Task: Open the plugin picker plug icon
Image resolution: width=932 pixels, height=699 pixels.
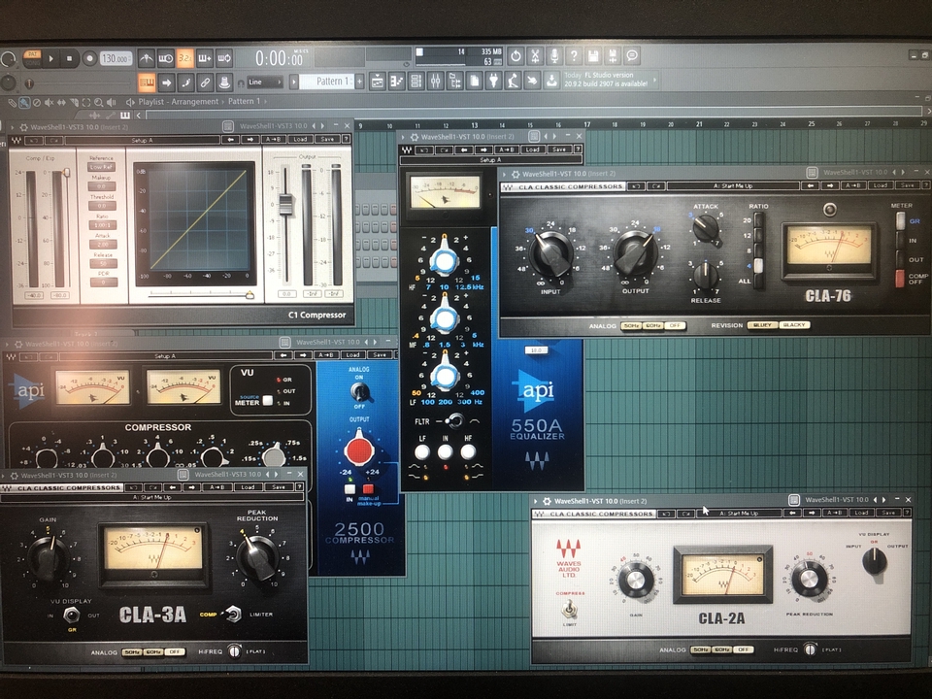Action: pyautogui.click(x=494, y=81)
